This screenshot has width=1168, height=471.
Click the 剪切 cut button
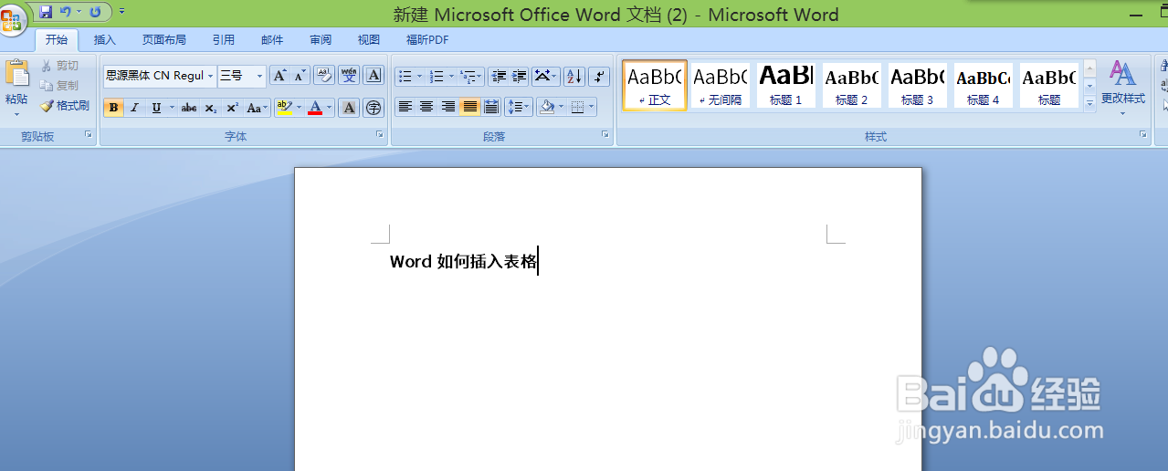[x=61, y=66]
